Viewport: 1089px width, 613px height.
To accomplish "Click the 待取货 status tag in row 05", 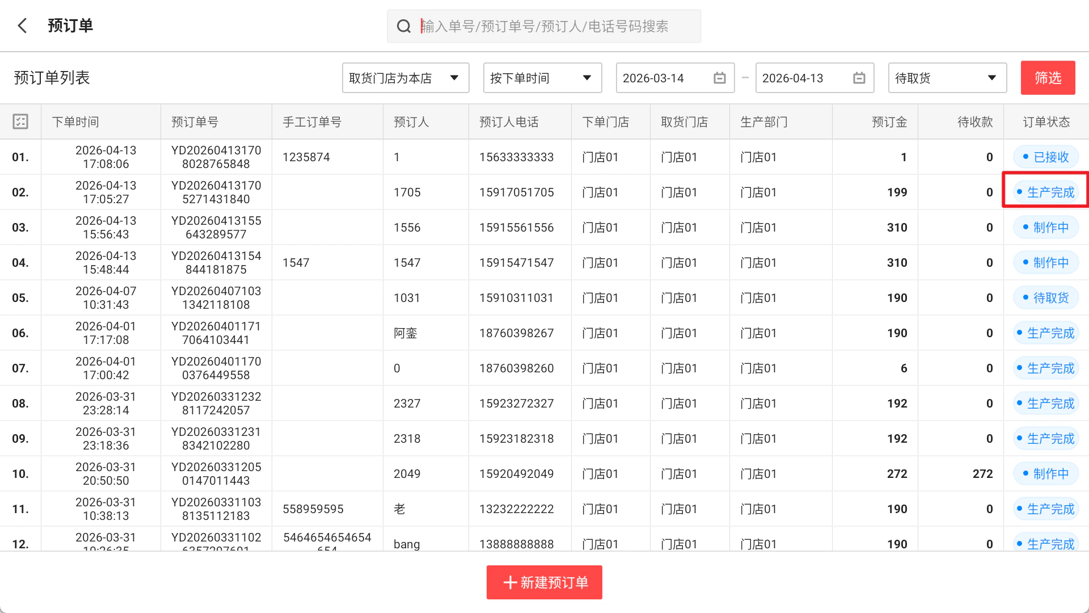I will [1046, 298].
